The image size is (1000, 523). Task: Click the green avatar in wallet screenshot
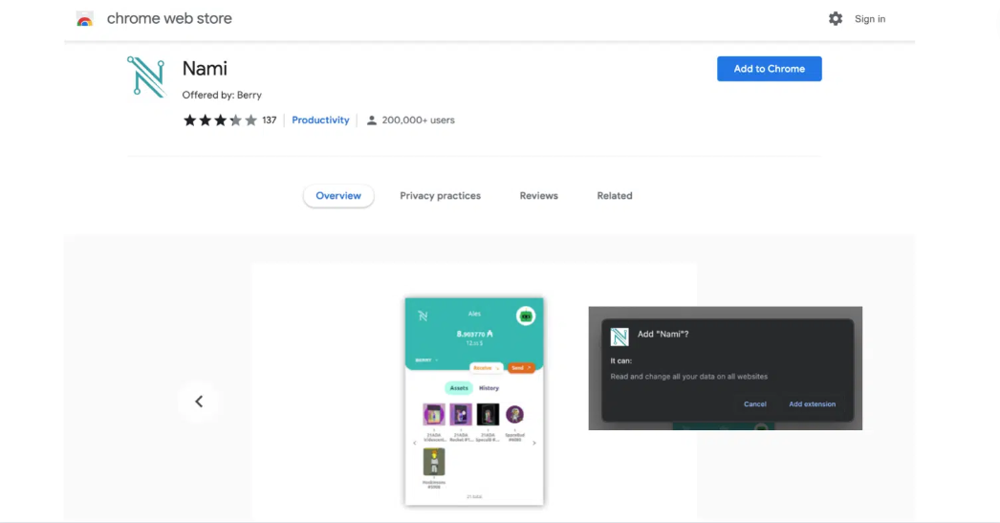[x=526, y=316]
